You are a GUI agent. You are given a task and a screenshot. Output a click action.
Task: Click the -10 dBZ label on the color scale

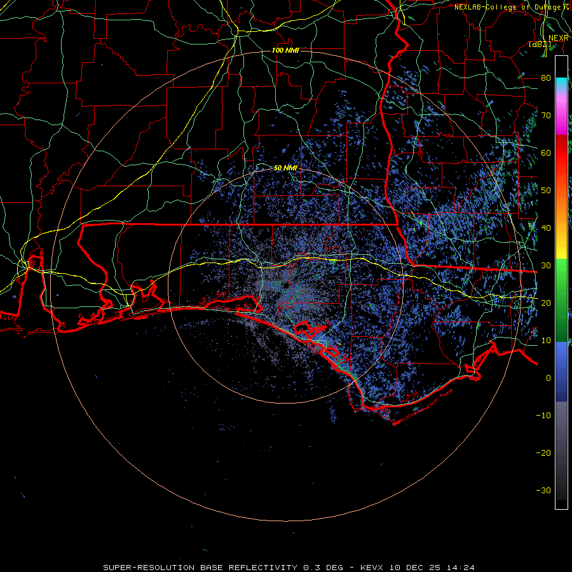pos(543,416)
